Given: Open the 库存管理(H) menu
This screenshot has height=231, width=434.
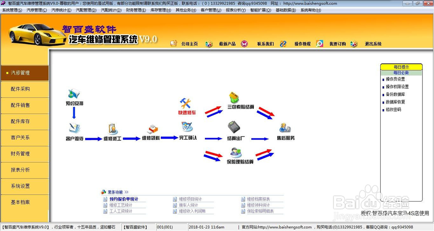Looking at the screenshot, I should pyautogui.click(x=161, y=10).
